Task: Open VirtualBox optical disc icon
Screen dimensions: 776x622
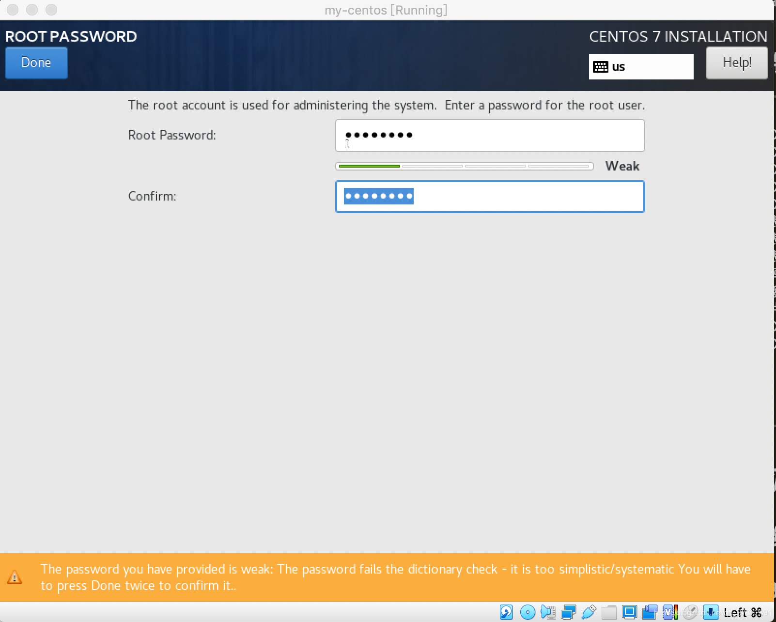Action: pos(528,612)
